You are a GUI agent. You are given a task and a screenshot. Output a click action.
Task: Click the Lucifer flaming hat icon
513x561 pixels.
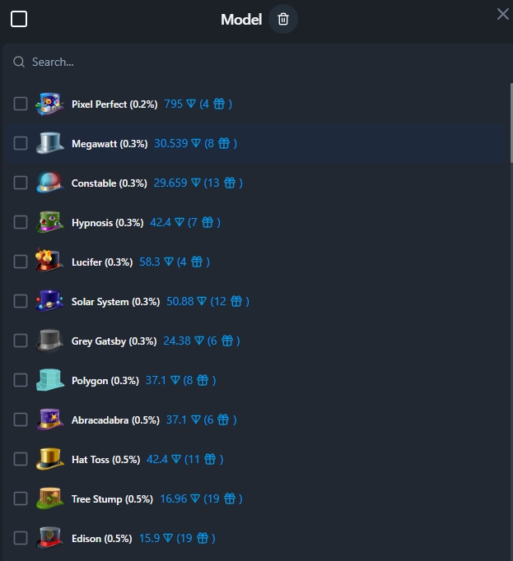49,262
